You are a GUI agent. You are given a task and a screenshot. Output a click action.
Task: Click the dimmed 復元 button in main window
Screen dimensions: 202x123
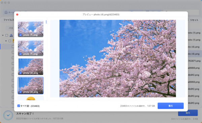[188, 113]
